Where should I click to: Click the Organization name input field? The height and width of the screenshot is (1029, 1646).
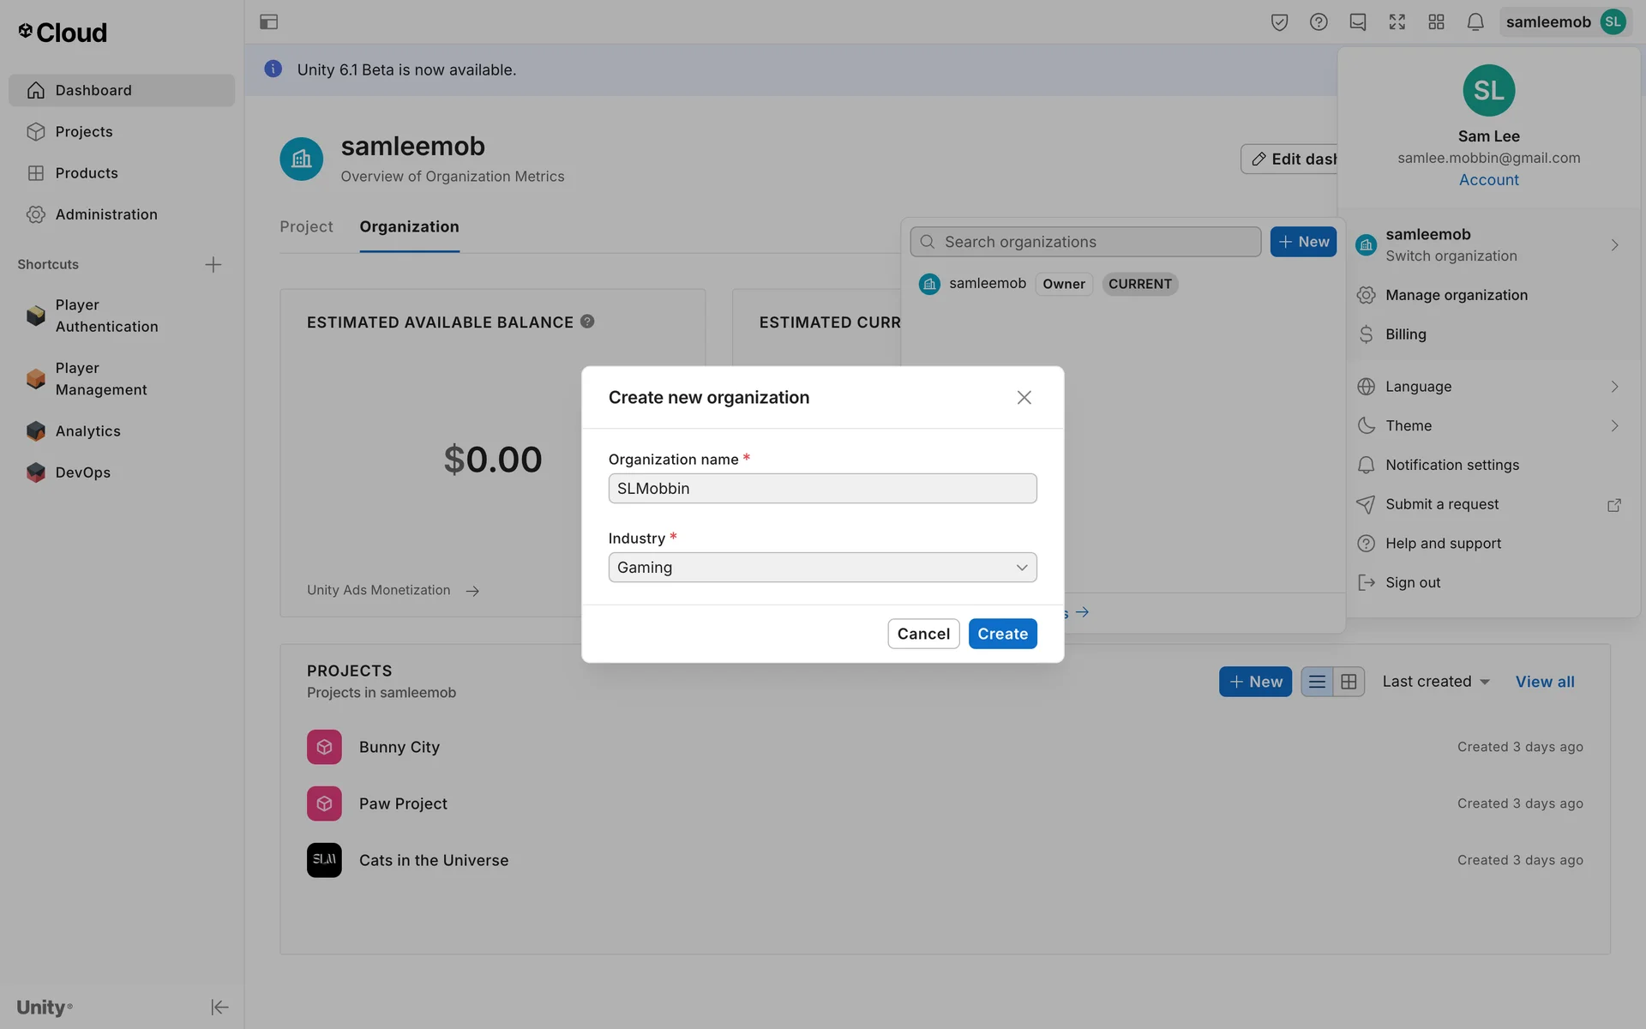[x=822, y=489]
